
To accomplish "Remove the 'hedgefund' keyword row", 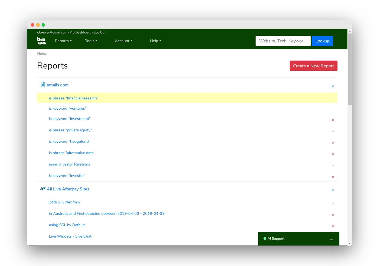I will [333, 143].
